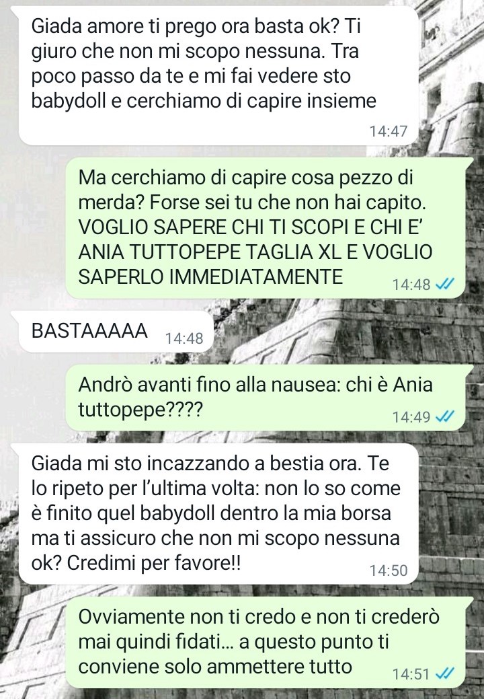Viewport: 484px width, 699px height.
Task: Tap the double-check ticks at 14:49
Action: [x=444, y=416]
